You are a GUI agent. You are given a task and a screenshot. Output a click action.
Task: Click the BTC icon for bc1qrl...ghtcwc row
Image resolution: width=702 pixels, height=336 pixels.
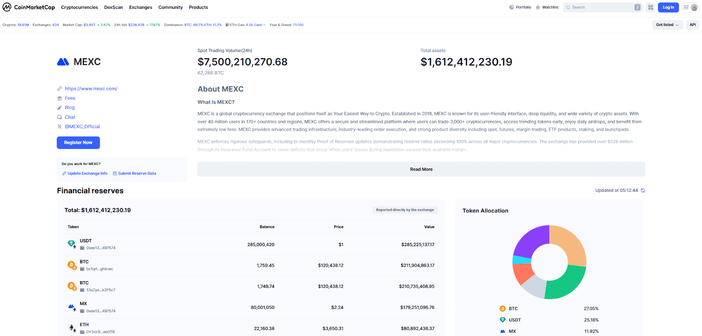72,265
